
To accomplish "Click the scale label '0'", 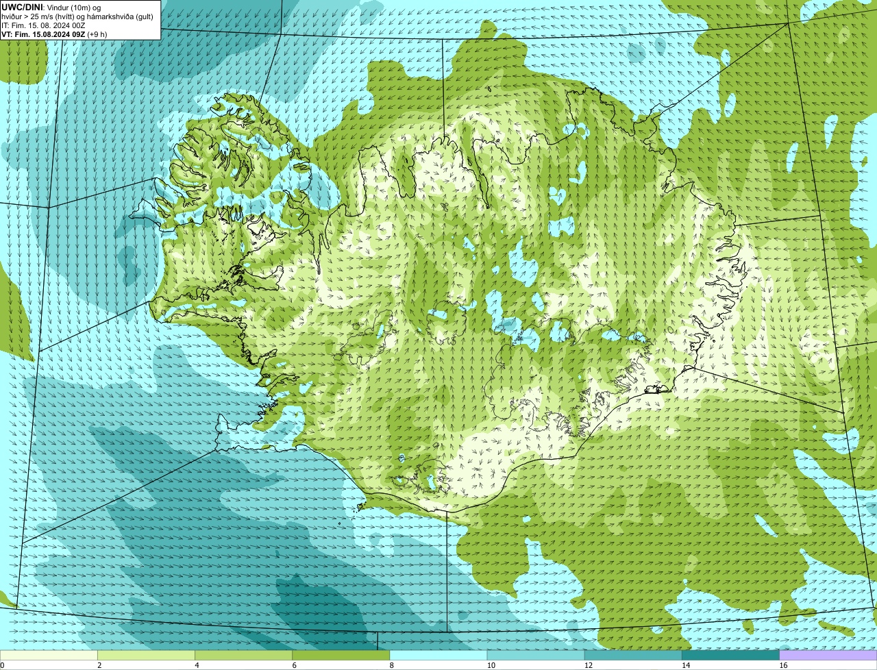I will [2, 665].
